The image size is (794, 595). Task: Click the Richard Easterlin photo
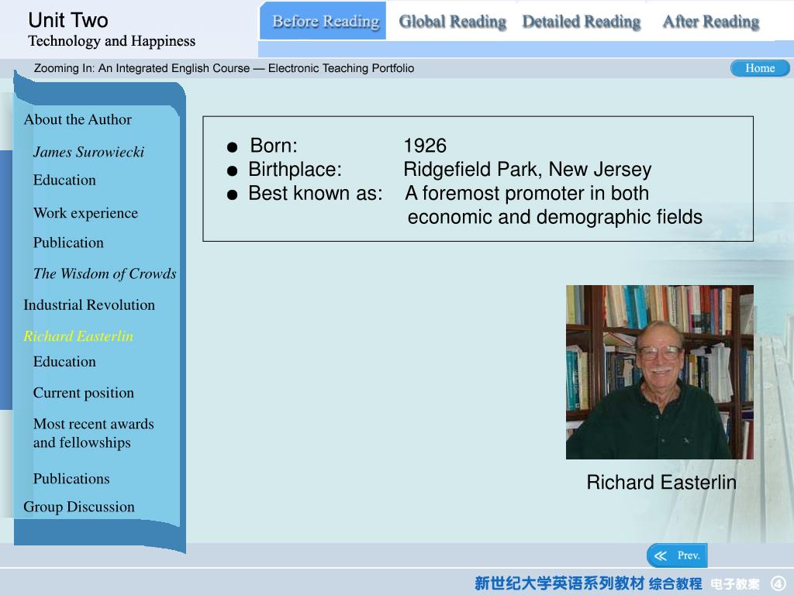(x=659, y=373)
